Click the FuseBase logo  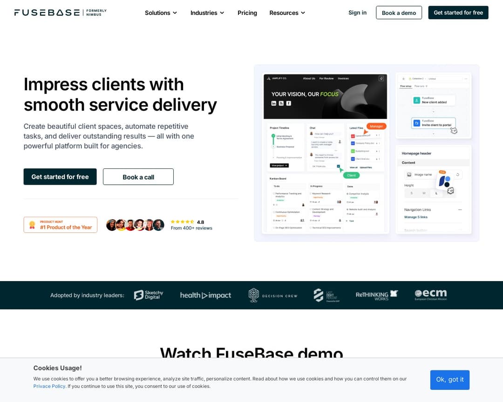point(60,13)
